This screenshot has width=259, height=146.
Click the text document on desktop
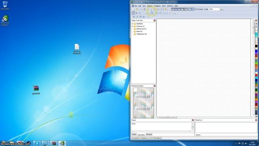77,49
